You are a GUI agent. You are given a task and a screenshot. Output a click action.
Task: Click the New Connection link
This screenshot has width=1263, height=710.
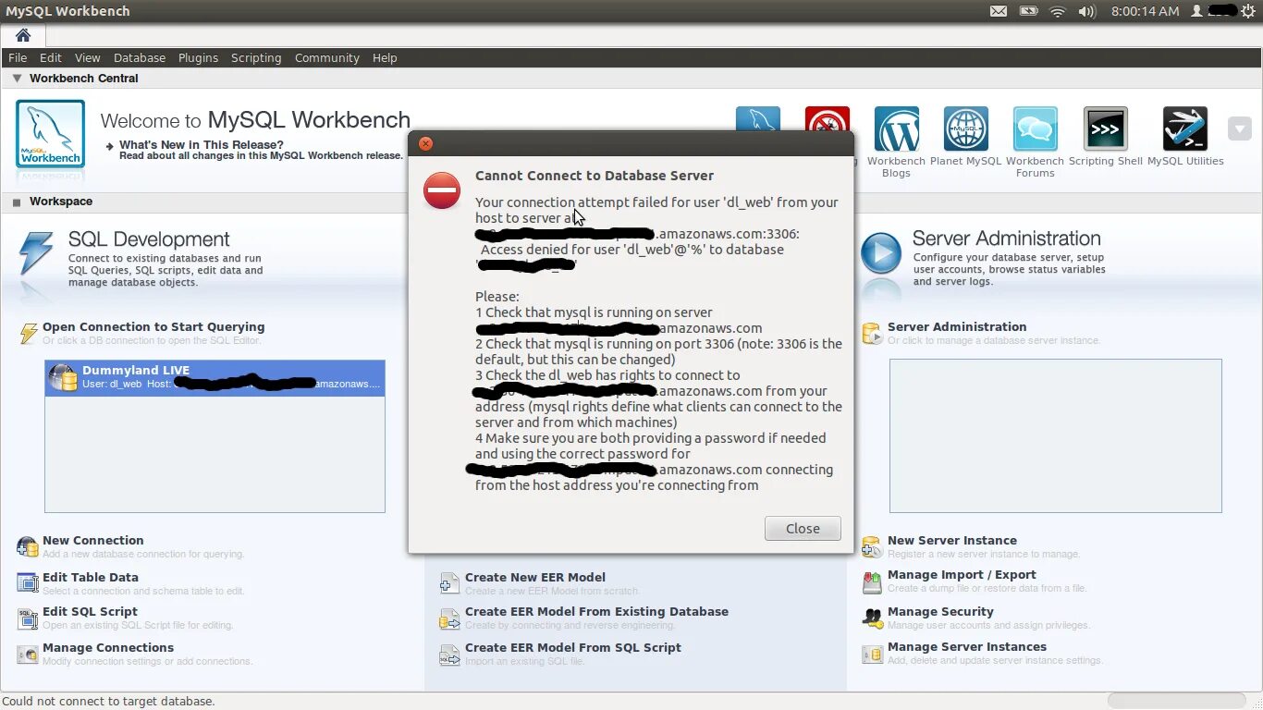click(92, 540)
